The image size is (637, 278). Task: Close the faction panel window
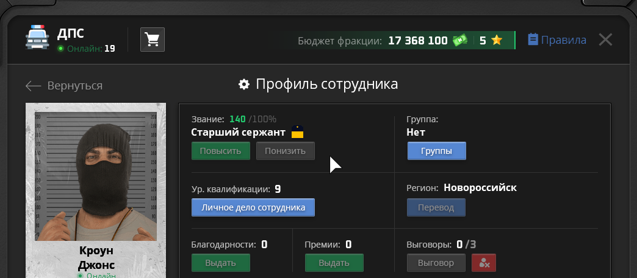tap(605, 40)
